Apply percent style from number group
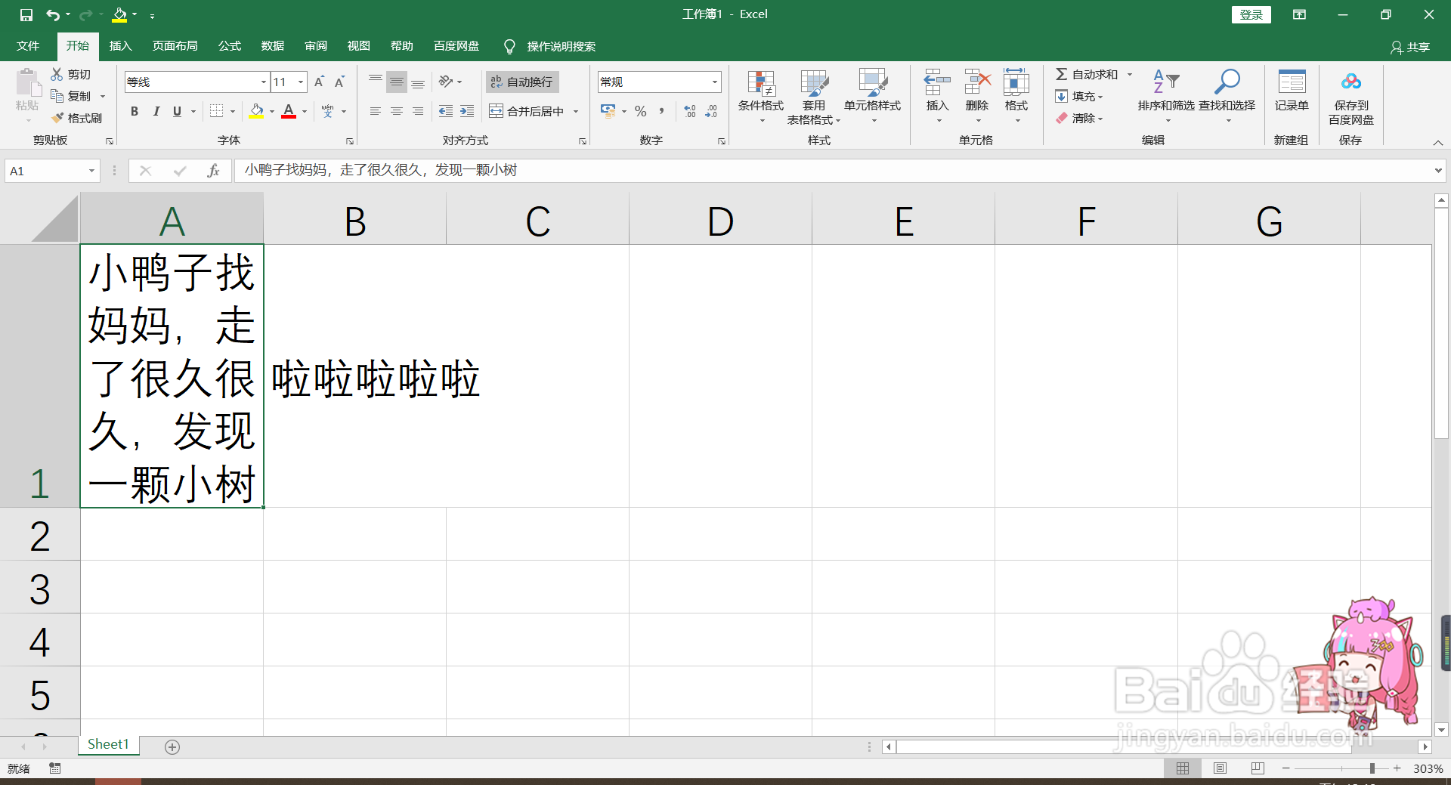Image resolution: width=1451 pixels, height=785 pixels. coord(639,111)
